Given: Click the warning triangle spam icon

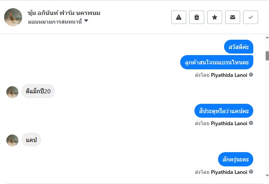Looking at the screenshot, I should (179, 17).
